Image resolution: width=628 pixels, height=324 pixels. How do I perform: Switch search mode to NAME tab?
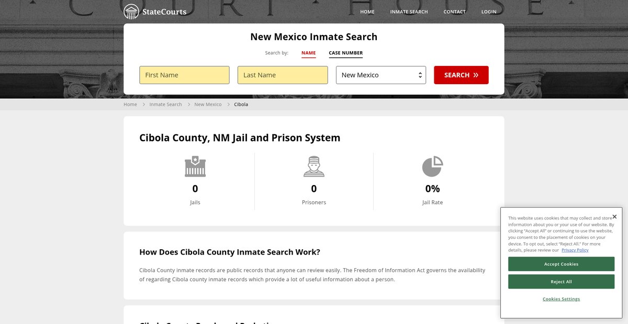[x=309, y=53]
